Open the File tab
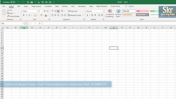This screenshot has height=99, width=176. [4, 6]
